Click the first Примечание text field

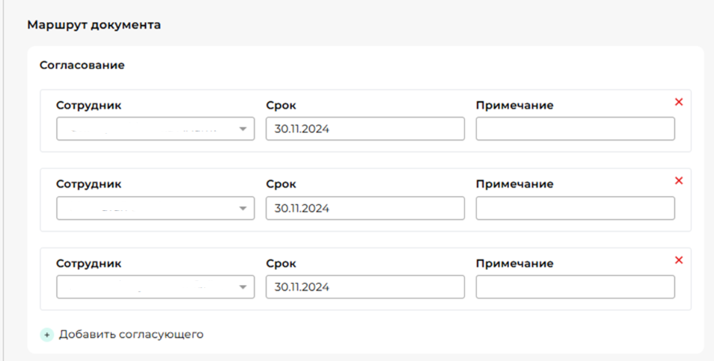tap(575, 129)
